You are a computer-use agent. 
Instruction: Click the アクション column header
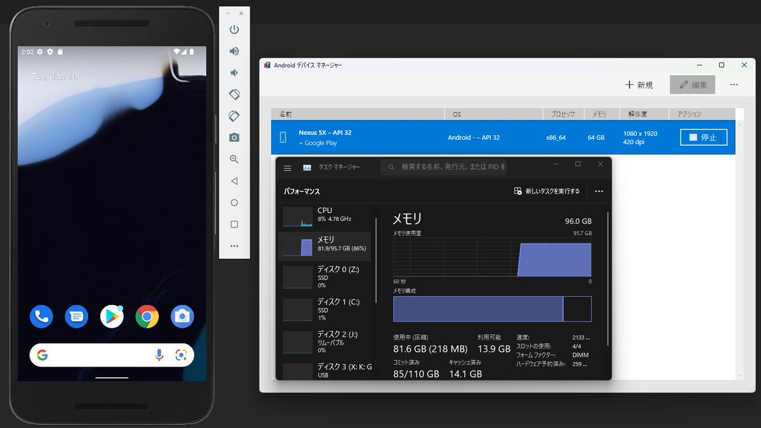[702, 114]
